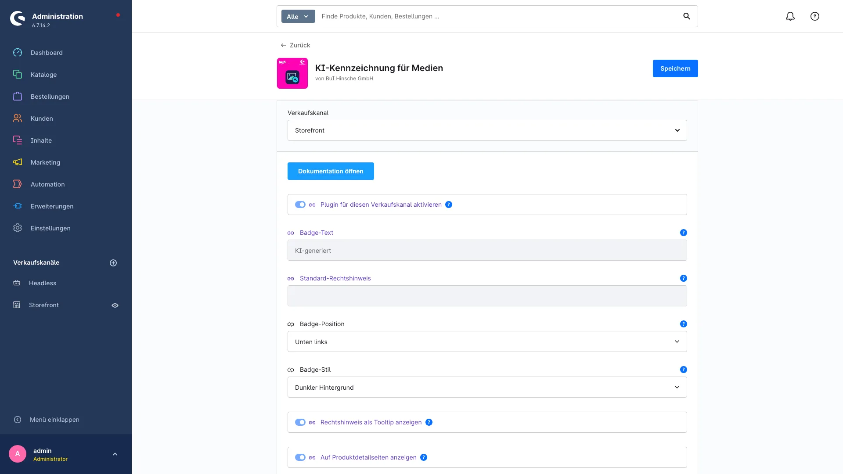Click the search magnifier icon
Screen dimensions: 843x474
point(687,16)
